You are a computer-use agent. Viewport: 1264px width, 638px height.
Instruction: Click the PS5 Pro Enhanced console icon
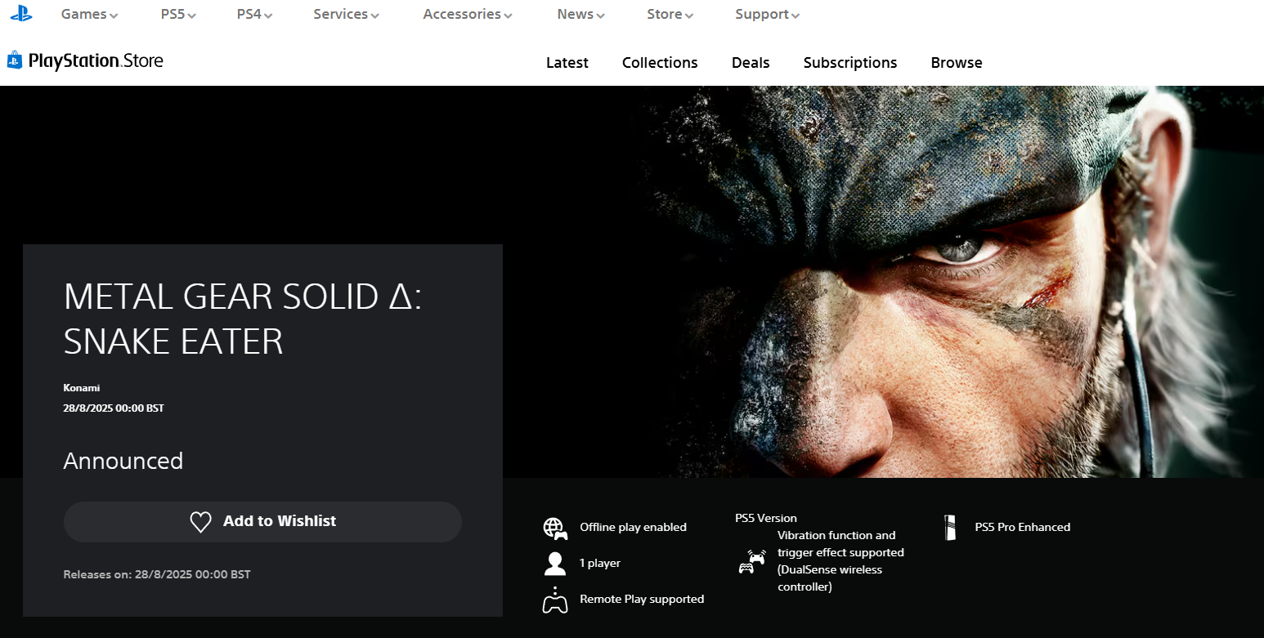coord(950,527)
